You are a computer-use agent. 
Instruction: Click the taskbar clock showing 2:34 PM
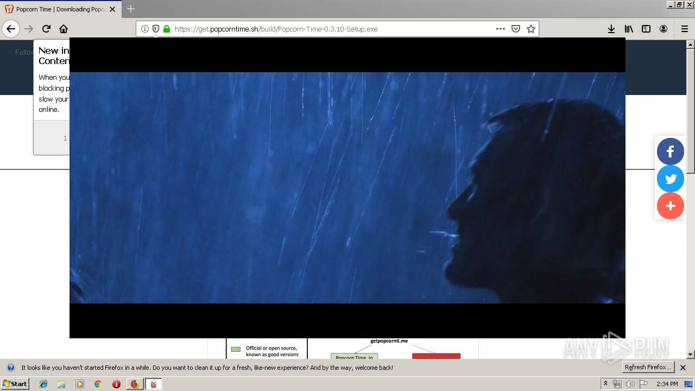tap(667, 384)
